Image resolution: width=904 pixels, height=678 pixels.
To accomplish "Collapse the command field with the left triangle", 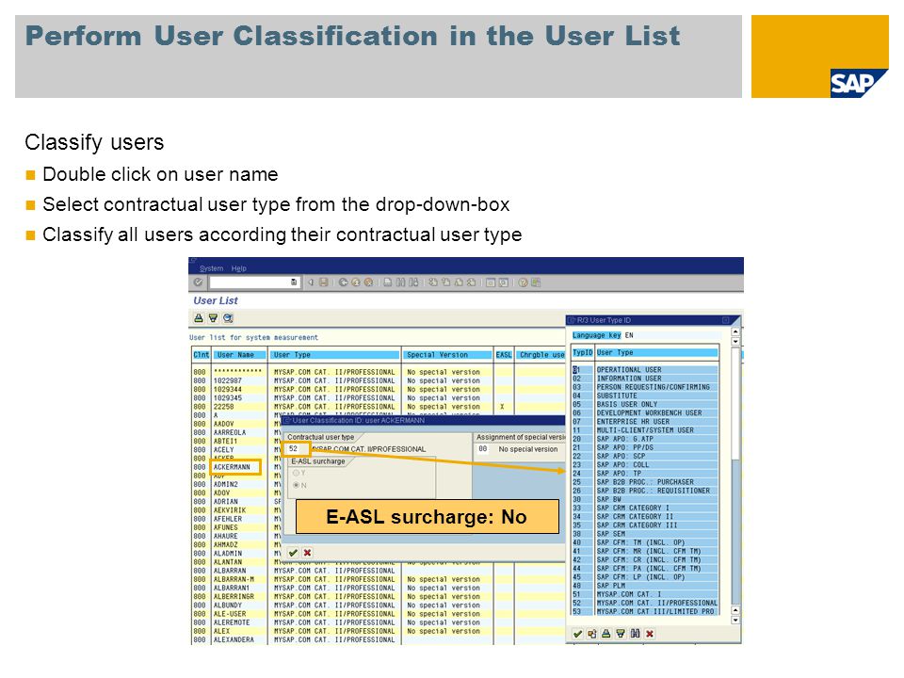I will 311,282.
